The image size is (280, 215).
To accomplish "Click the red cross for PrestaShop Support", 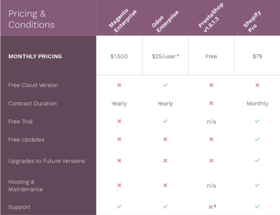I will pyautogui.click(x=210, y=207).
